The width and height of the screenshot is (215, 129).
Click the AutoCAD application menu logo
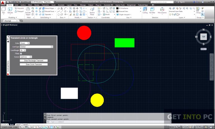pyautogui.click(x=3, y=2)
